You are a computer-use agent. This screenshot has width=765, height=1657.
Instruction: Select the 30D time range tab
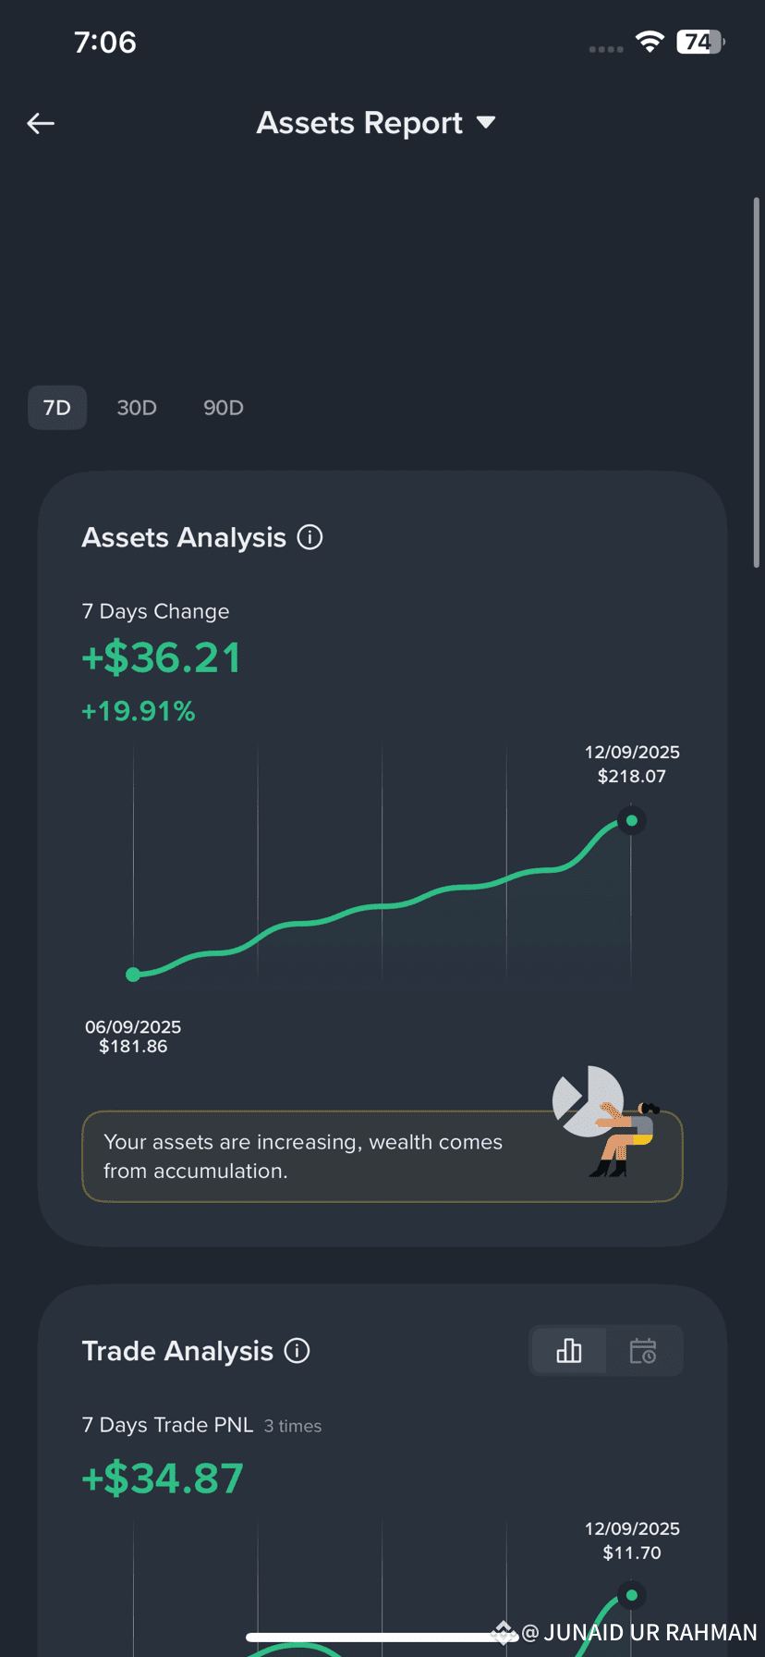point(137,408)
